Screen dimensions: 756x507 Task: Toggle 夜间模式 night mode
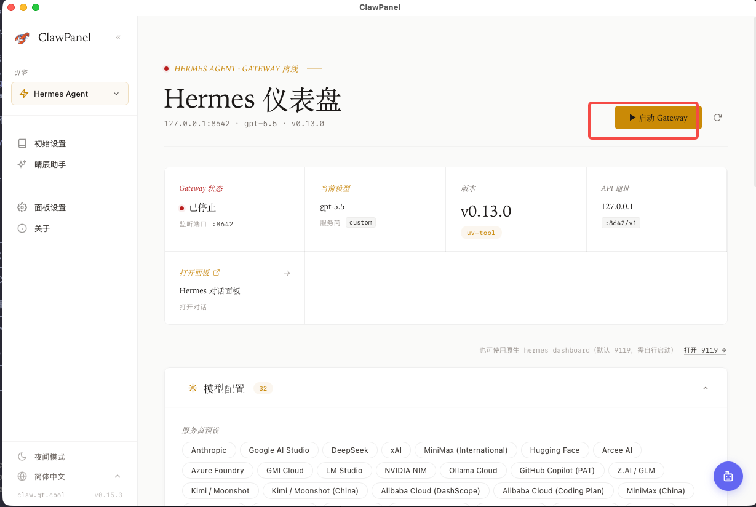(49, 457)
